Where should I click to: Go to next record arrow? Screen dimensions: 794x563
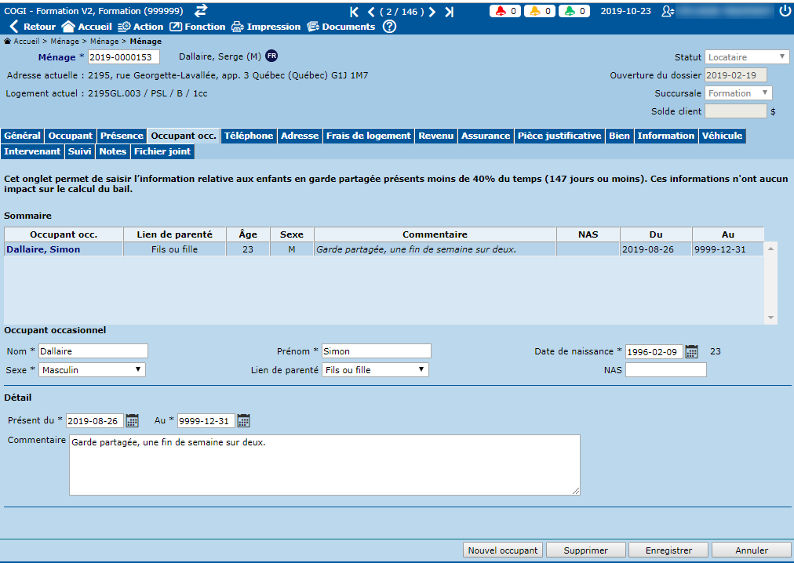(432, 12)
